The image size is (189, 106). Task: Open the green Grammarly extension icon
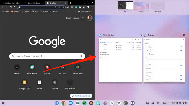tap(76, 7)
